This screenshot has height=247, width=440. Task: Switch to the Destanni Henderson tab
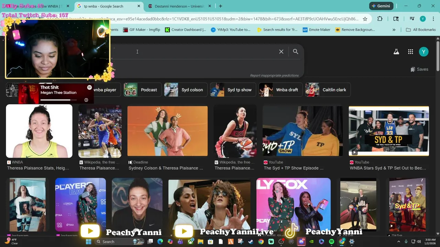pyautogui.click(x=179, y=6)
